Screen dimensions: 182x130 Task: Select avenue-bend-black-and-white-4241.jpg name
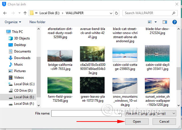click(x=92, y=33)
